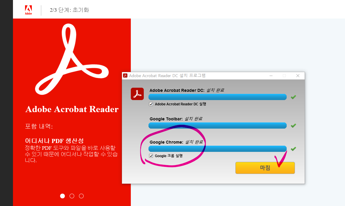Close the installer window with the X button
The image size is (345, 206).
298,76
